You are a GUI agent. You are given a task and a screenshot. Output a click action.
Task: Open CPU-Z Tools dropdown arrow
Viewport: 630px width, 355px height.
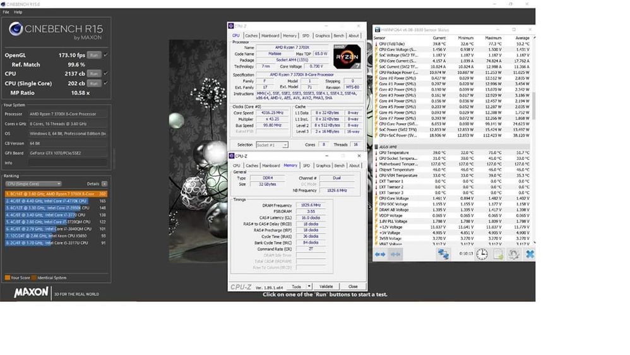pos(309,287)
